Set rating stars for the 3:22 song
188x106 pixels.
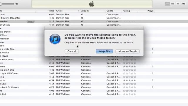[x=130, y=59]
